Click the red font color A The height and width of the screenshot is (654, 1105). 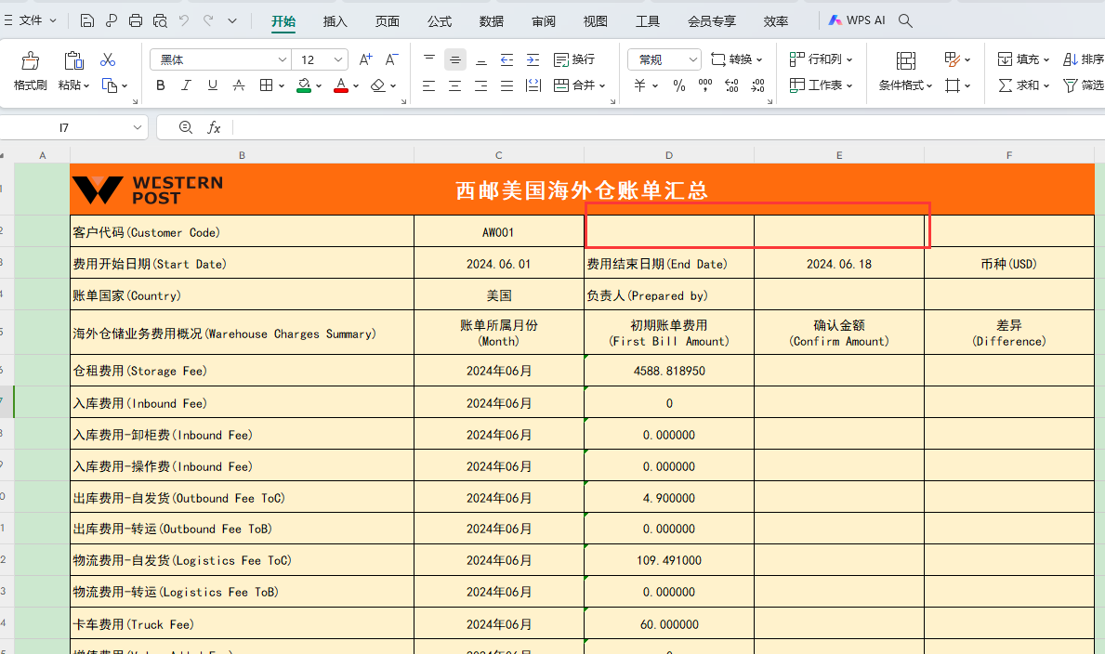click(x=341, y=86)
